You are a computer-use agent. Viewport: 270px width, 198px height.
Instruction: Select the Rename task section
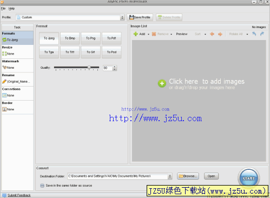pyautogui.click(x=17, y=80)
